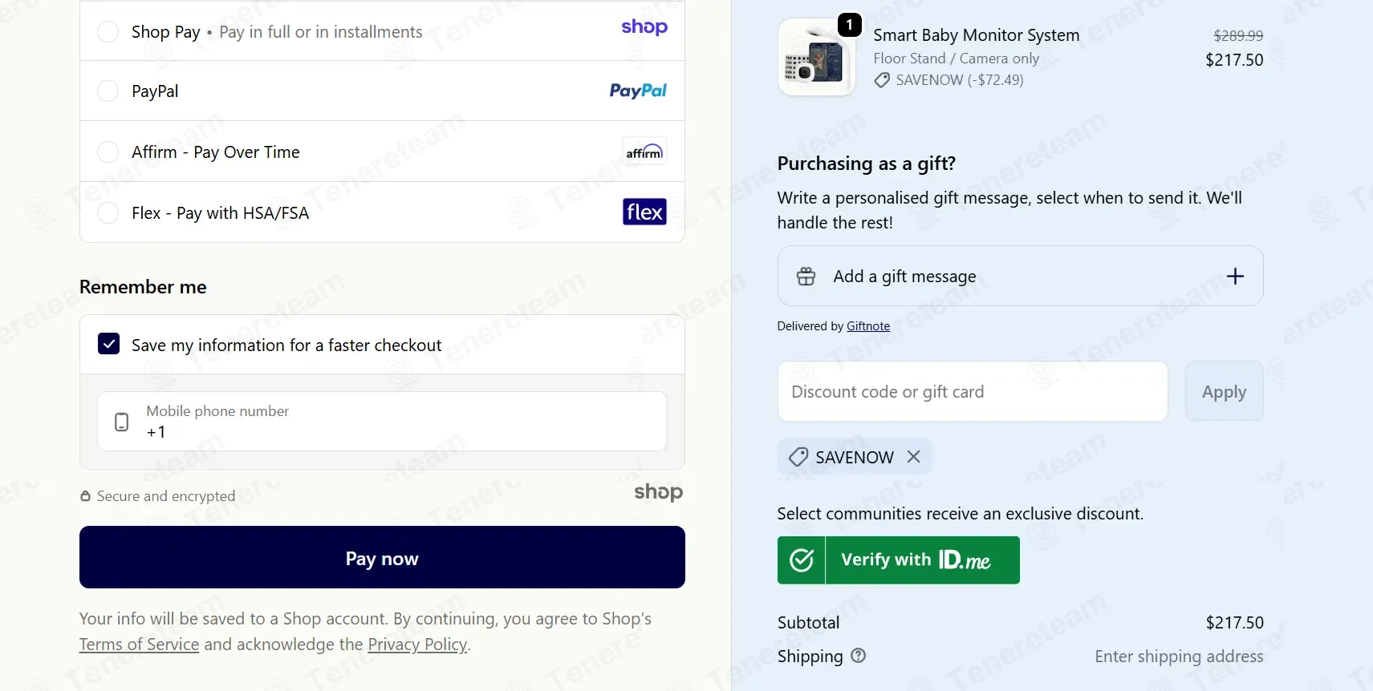Remove the SAVENOW discount code

coord(913,456)
